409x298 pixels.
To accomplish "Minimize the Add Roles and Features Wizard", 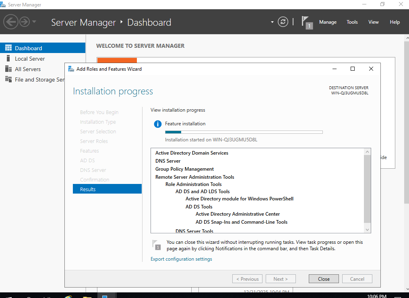I will pyautogui.click(x=335, y=69).
